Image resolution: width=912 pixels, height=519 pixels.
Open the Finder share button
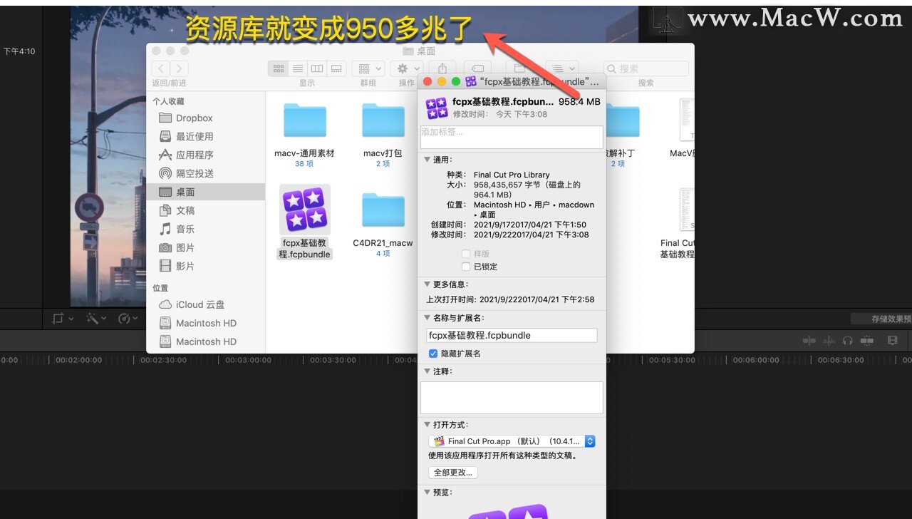(442, 68)
